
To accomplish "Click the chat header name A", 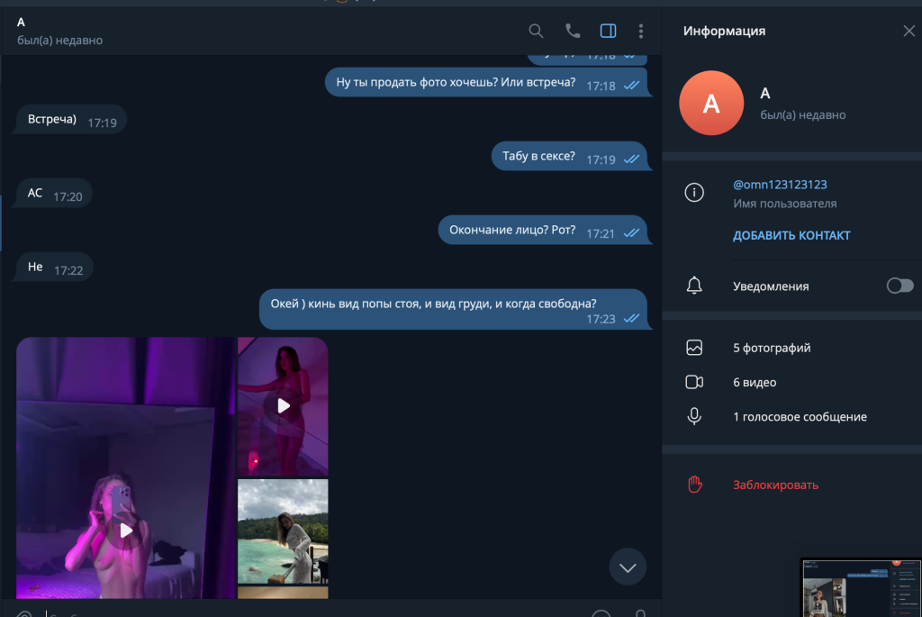I will pyautogui.click(x=22, y=23).
